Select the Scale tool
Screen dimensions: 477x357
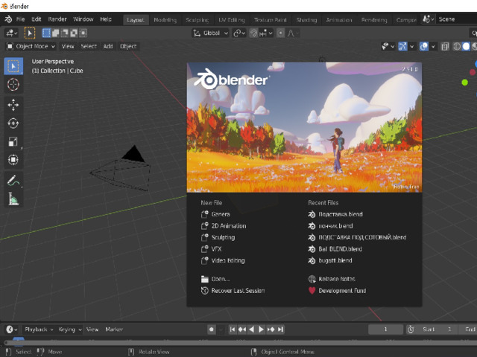[13, 141]
